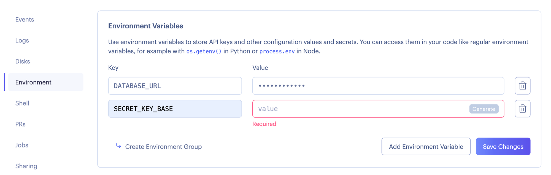Go to the Events section
The image size is (551, 175).
click(25, 20)
